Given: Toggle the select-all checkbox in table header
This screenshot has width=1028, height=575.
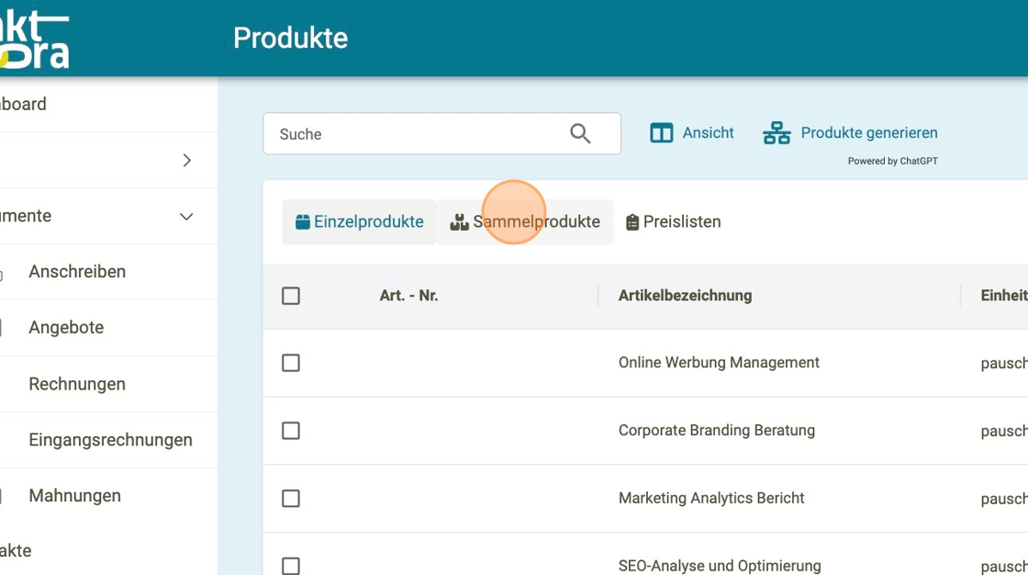Looking at the screenshot, I should pos(291,296).
